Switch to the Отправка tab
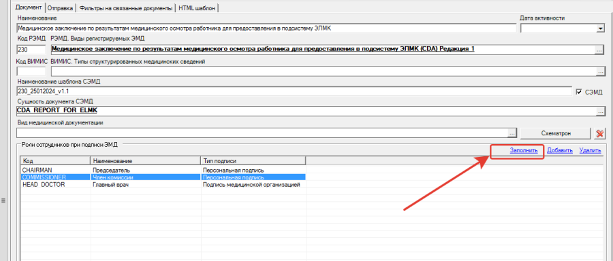 click(60, 7)
